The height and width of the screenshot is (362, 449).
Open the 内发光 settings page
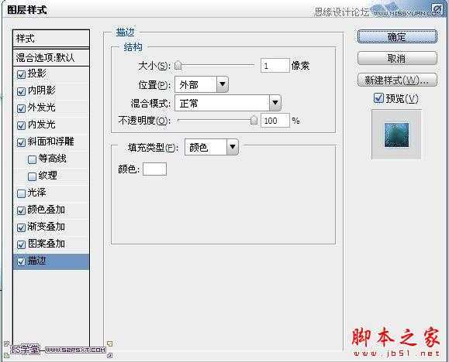41,125
